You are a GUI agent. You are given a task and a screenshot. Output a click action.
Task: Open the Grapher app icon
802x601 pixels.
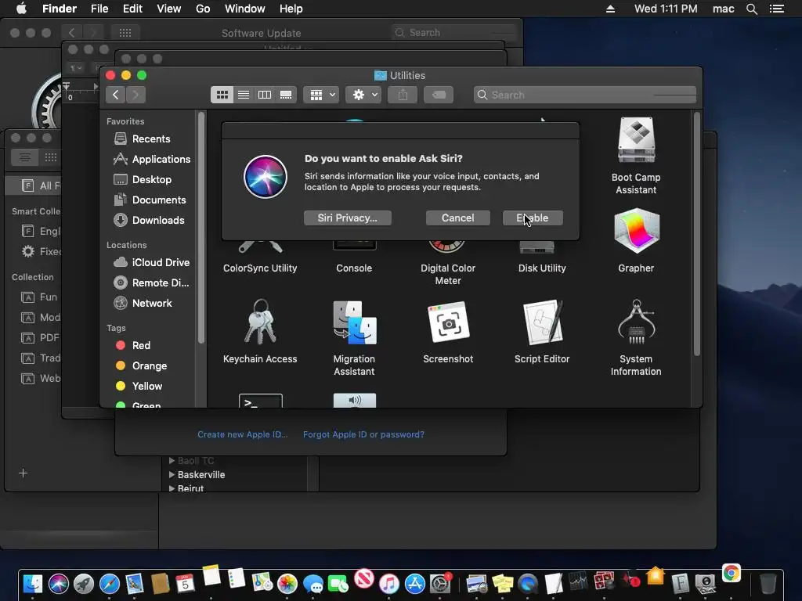(x=636, y=231)
